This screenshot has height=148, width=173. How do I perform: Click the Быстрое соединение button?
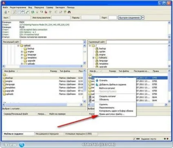click(129, 18)
